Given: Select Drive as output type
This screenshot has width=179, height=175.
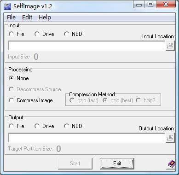Looking at the screenshot, I should pos(44,126).
